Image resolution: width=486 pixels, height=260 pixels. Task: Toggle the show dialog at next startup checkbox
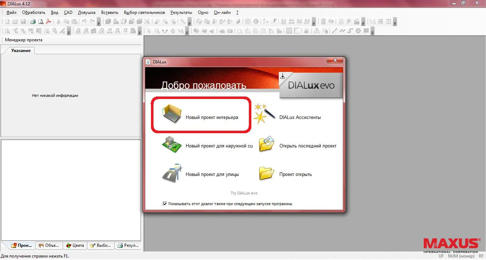[164, 204]
